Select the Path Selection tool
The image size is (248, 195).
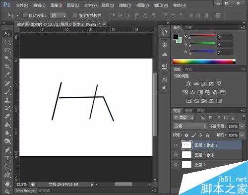click(x=7, y=166)
